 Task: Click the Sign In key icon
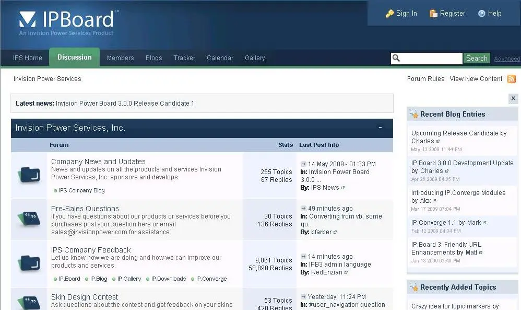(x=389, y=14)
